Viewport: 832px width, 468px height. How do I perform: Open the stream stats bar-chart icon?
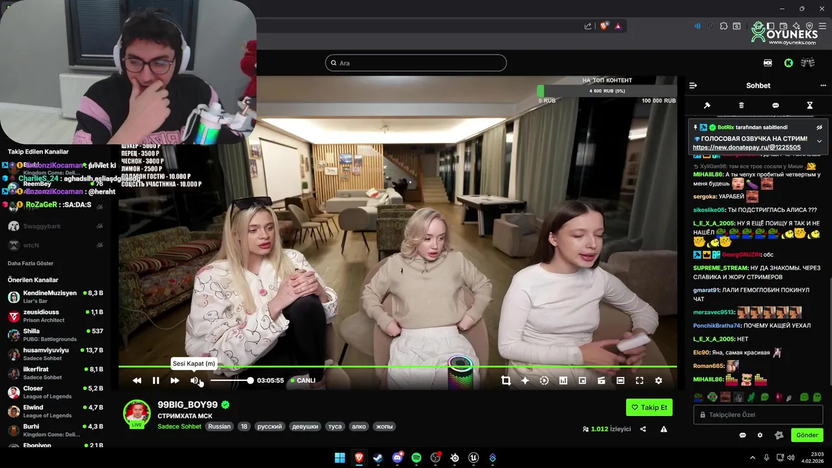564,380
